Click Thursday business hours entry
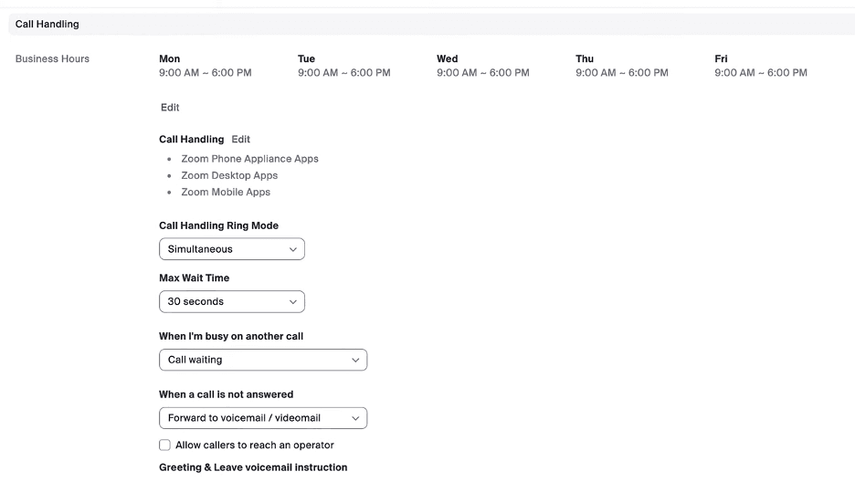The image size is (855, 482). tap(621, 73)
